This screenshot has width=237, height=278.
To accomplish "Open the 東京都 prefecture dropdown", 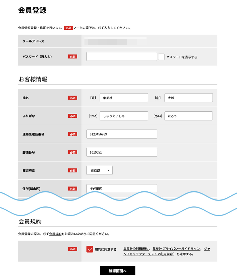I will tap(99, 170).
